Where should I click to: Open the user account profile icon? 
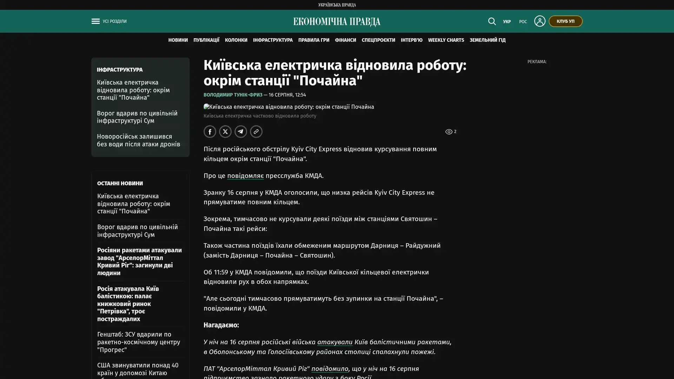coord(540,21)
